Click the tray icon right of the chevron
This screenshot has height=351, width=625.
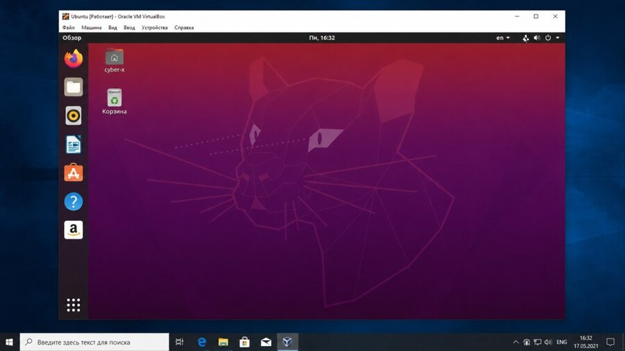[x=526, y=342]
